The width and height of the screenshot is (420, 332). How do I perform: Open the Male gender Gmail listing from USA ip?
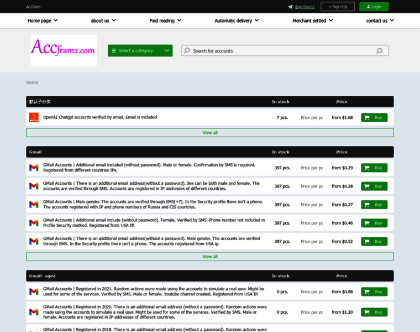(x=151, y=241)
